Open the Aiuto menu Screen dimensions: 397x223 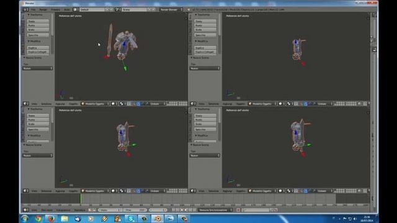[x=66, y=10]
